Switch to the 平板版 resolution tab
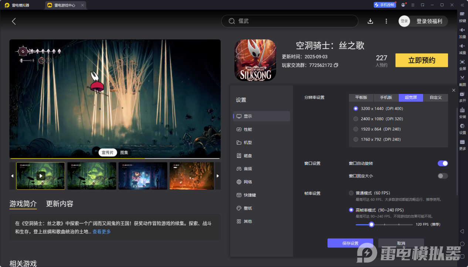The image size is (468, 267). [361, 98]
